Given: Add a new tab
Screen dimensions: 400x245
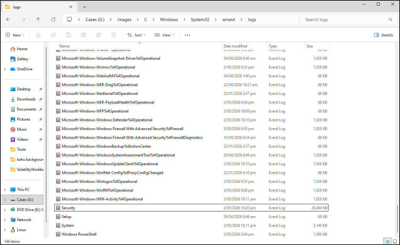Looking at the screenshot, I should (84, 7).
